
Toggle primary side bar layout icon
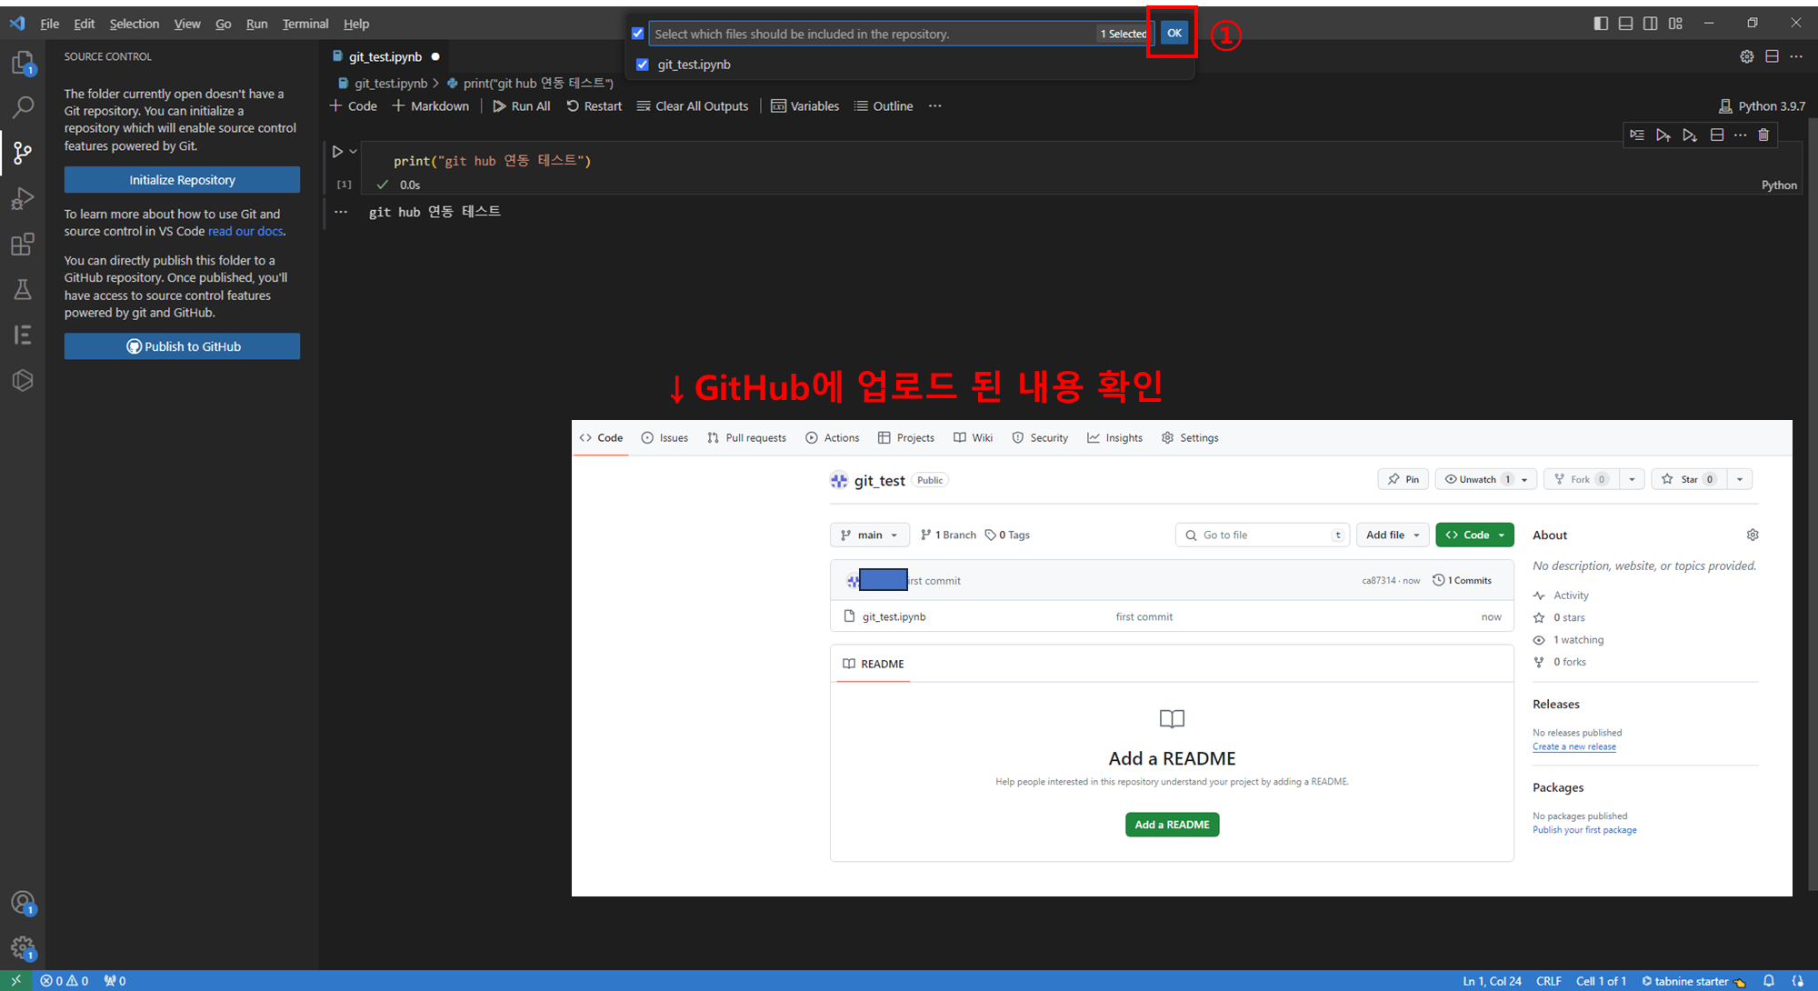(x=1601, y=24)
